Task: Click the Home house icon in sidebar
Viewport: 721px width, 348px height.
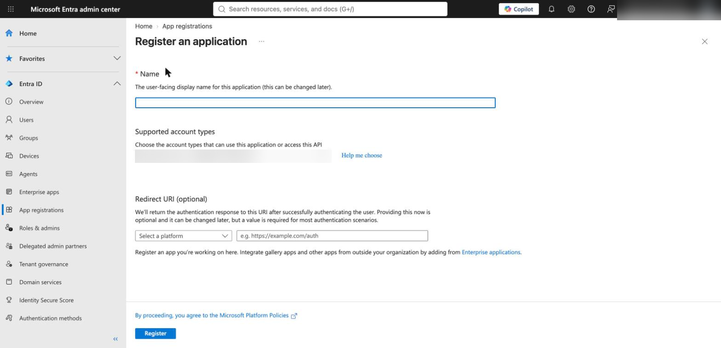Action: tap(9, 33)
